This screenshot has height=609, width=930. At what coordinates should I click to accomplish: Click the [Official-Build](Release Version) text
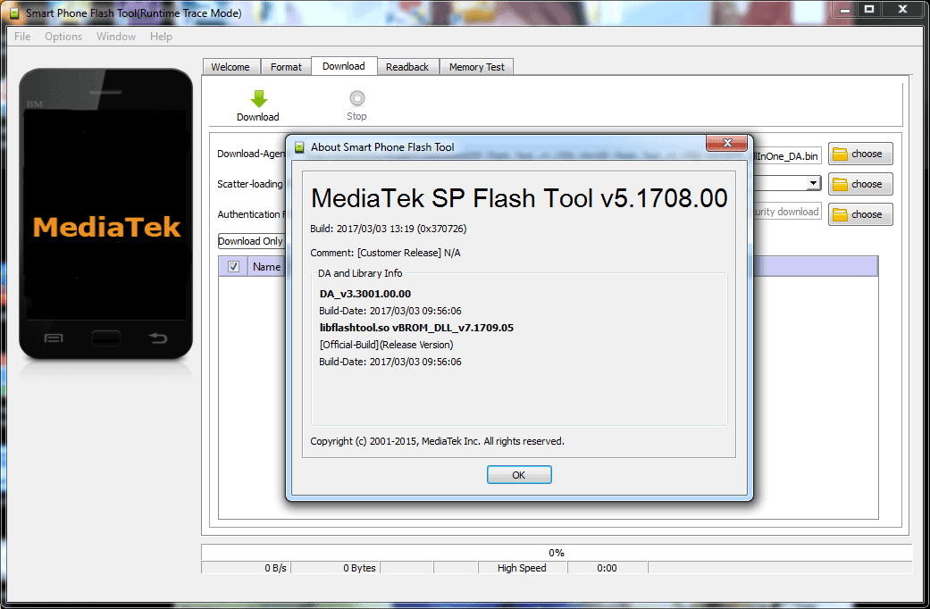386,345
